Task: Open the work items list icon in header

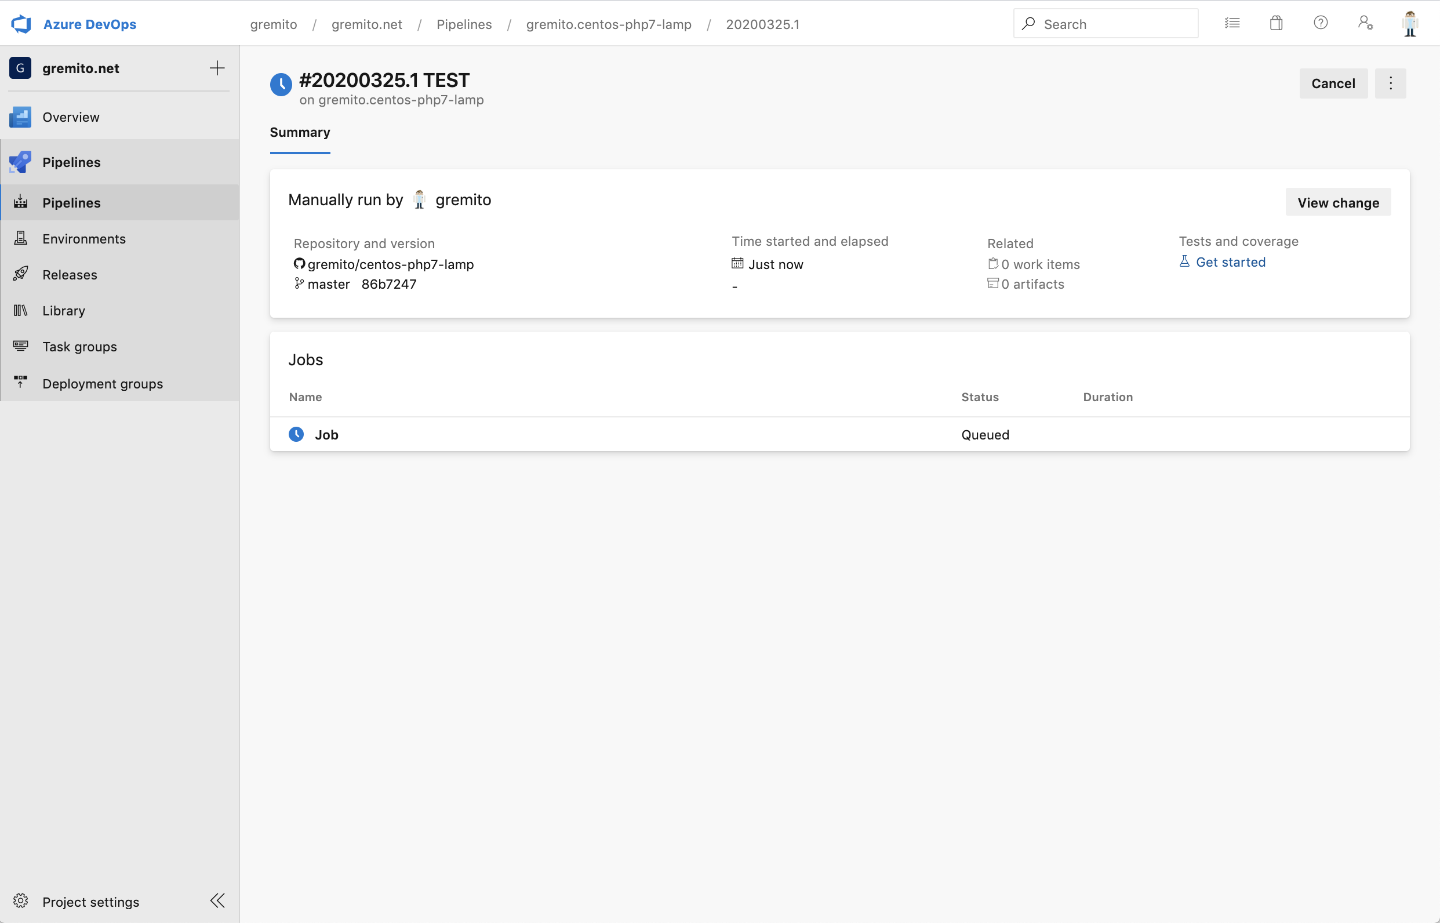Action: [x=1232, y=23]
